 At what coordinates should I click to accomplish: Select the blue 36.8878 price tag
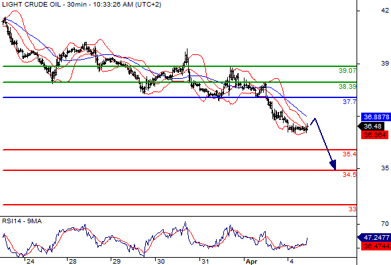(x=376, y=117)
